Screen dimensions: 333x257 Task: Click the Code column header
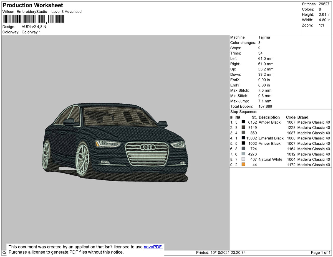291,117
